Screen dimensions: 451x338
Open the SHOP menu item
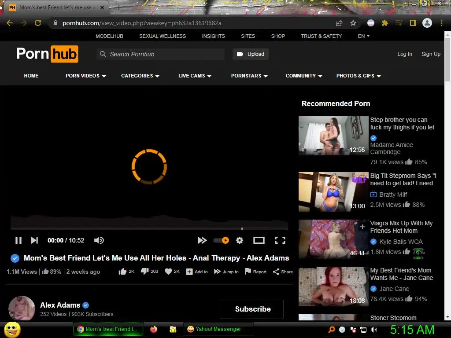pos(278,36)
